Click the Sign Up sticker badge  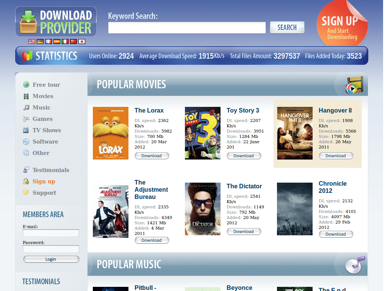coord(342,23)
